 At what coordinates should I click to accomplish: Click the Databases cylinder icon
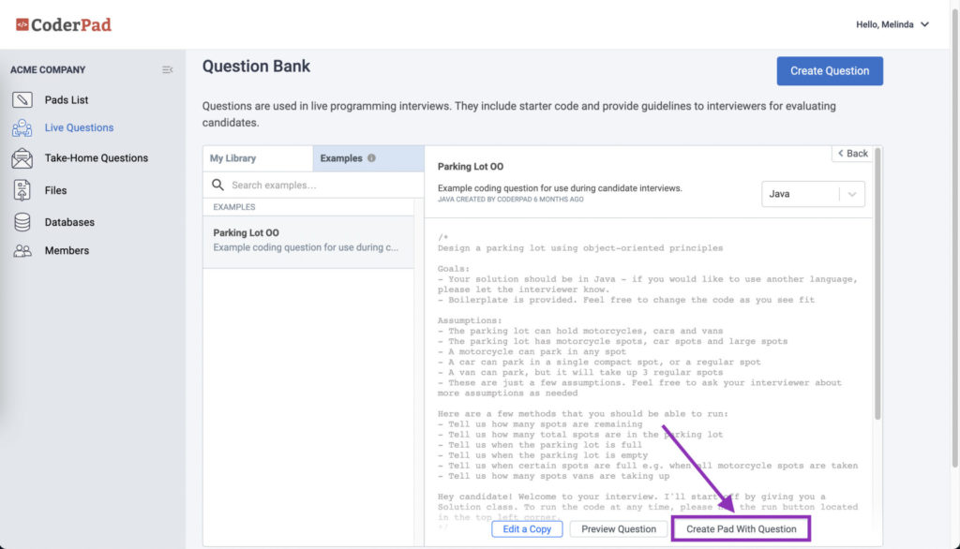point(22,222)
